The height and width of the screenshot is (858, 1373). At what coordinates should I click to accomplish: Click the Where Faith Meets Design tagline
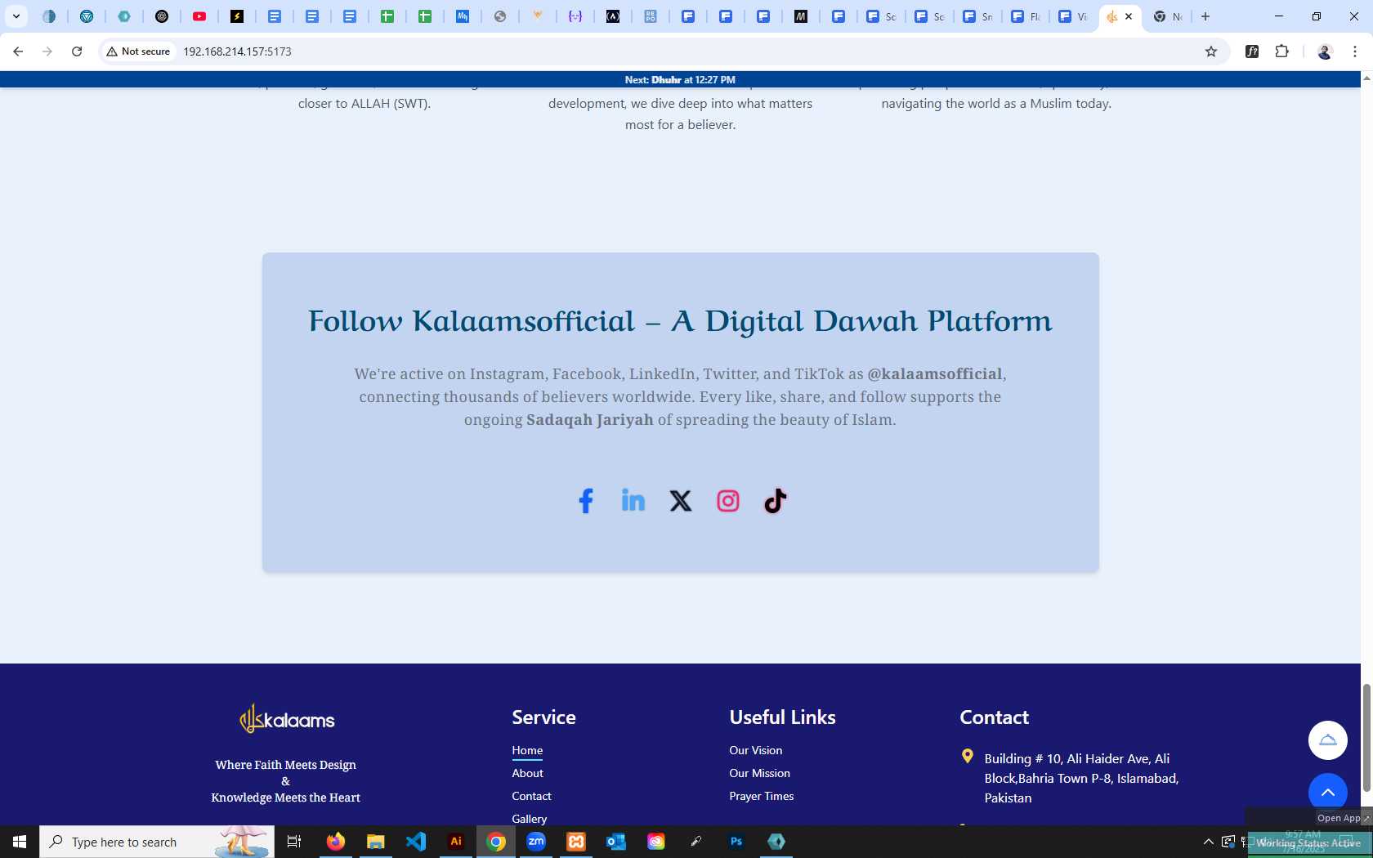pyautogui.click(x=285, y=781)
